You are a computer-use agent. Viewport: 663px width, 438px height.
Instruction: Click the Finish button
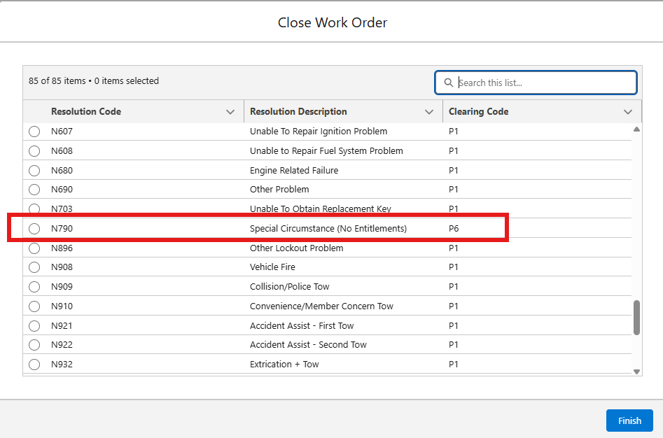[629, 421]
